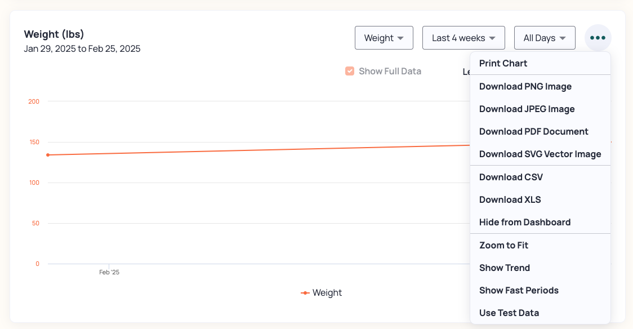Viewport: 633px width, 329px height.
Task: Enable Show Trend from menu
Action: click(504, 268)
